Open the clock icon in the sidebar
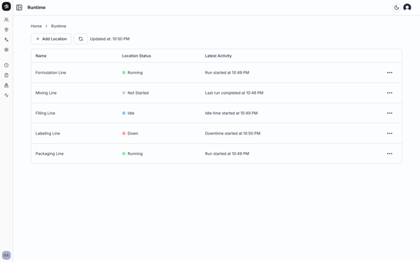 pyautogui.click(x=6, y=65)
